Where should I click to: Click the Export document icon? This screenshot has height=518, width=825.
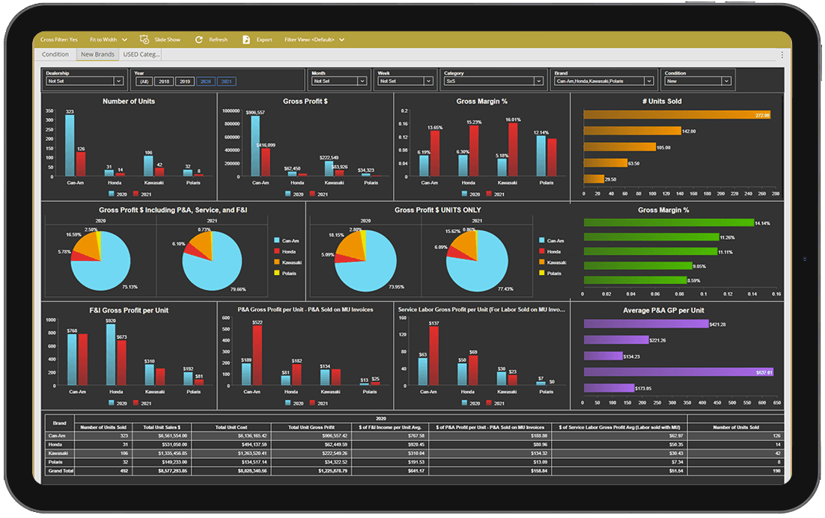coord(246,40)
